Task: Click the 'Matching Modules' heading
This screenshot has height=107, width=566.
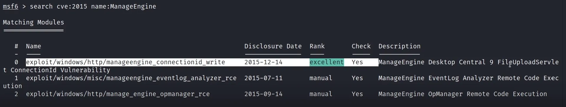Action: coord(33,22)
